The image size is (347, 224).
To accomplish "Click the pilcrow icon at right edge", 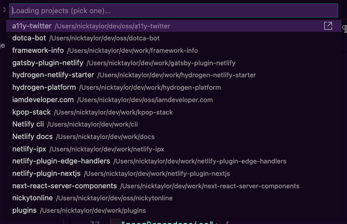I will [345, 29].
